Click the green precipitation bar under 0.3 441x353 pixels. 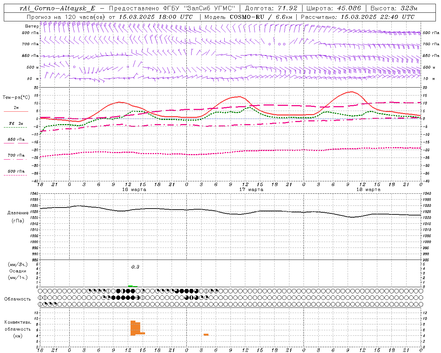coord(133,286)
